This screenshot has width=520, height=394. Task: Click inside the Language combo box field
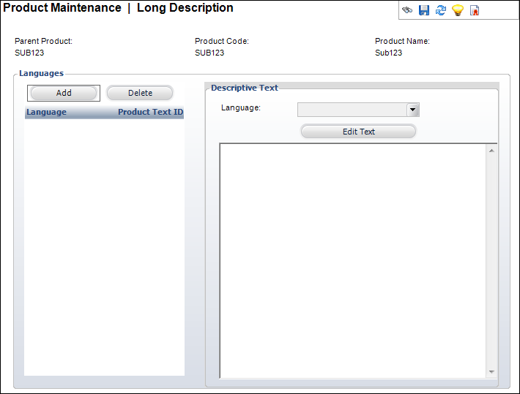tap(352, 110)
